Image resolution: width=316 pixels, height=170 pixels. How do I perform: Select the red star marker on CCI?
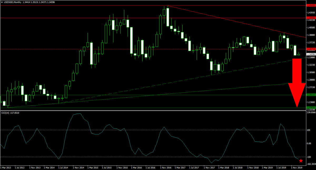[301, 161]
